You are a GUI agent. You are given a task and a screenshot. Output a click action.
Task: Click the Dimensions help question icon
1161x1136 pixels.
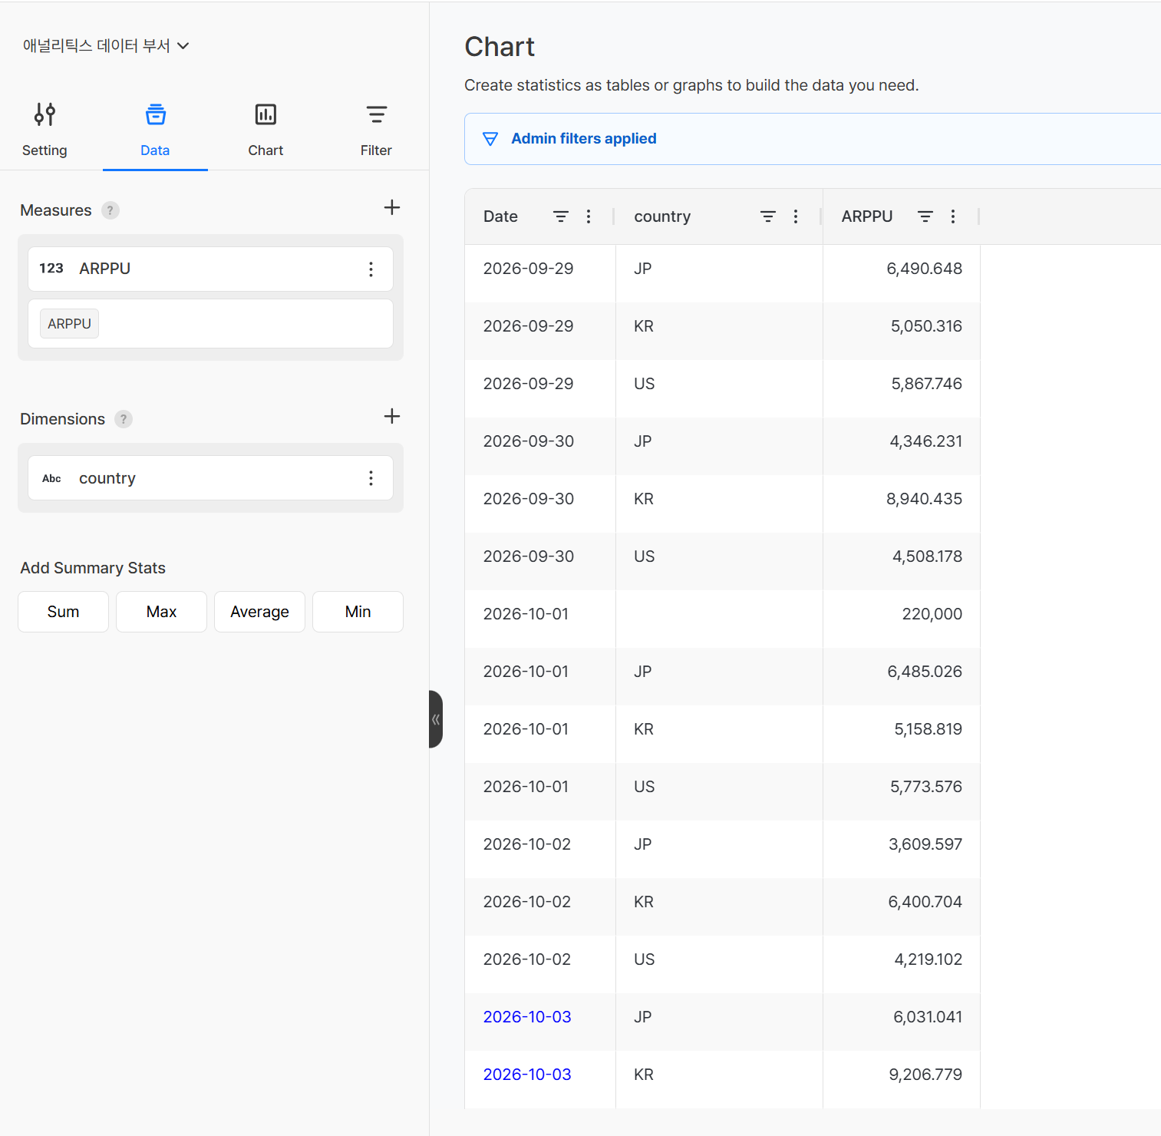click(124, 419)
